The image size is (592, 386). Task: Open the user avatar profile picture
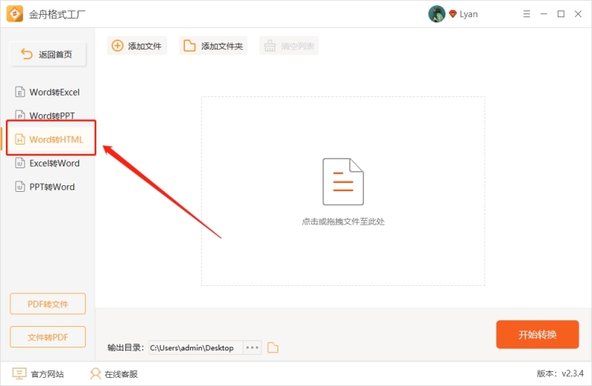click(437, 14)
